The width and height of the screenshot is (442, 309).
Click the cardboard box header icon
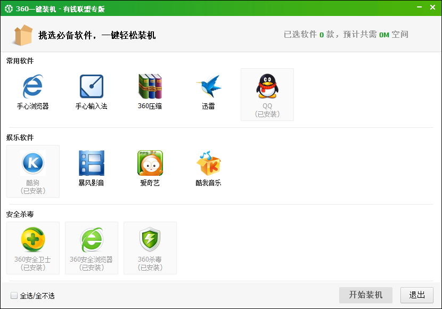22,35
